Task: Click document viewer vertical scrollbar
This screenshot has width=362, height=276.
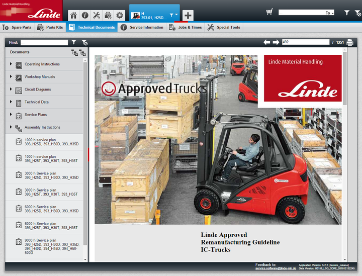Action: pos(345,78)
